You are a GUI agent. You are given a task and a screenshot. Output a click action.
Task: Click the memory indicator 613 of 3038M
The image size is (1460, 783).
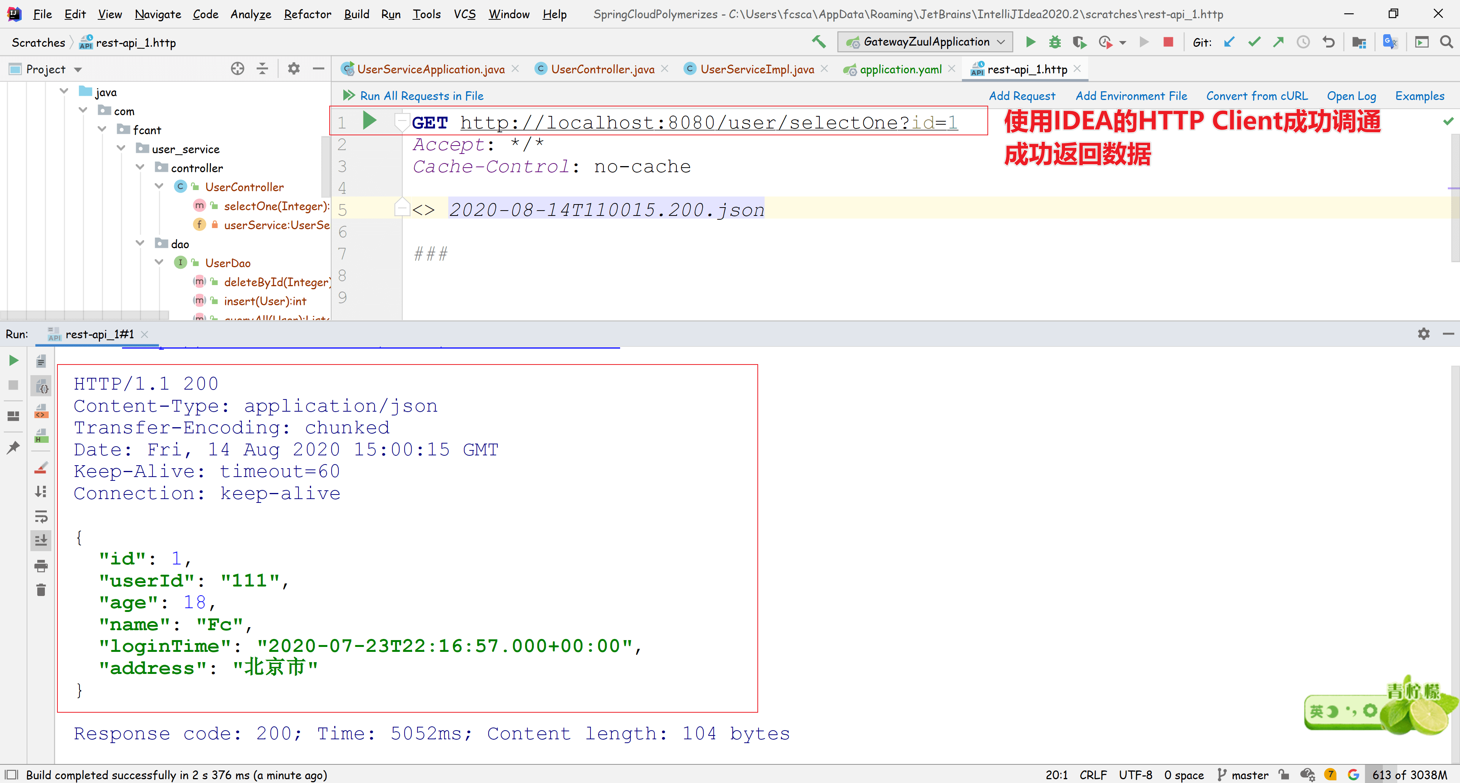pos(1409,775)
